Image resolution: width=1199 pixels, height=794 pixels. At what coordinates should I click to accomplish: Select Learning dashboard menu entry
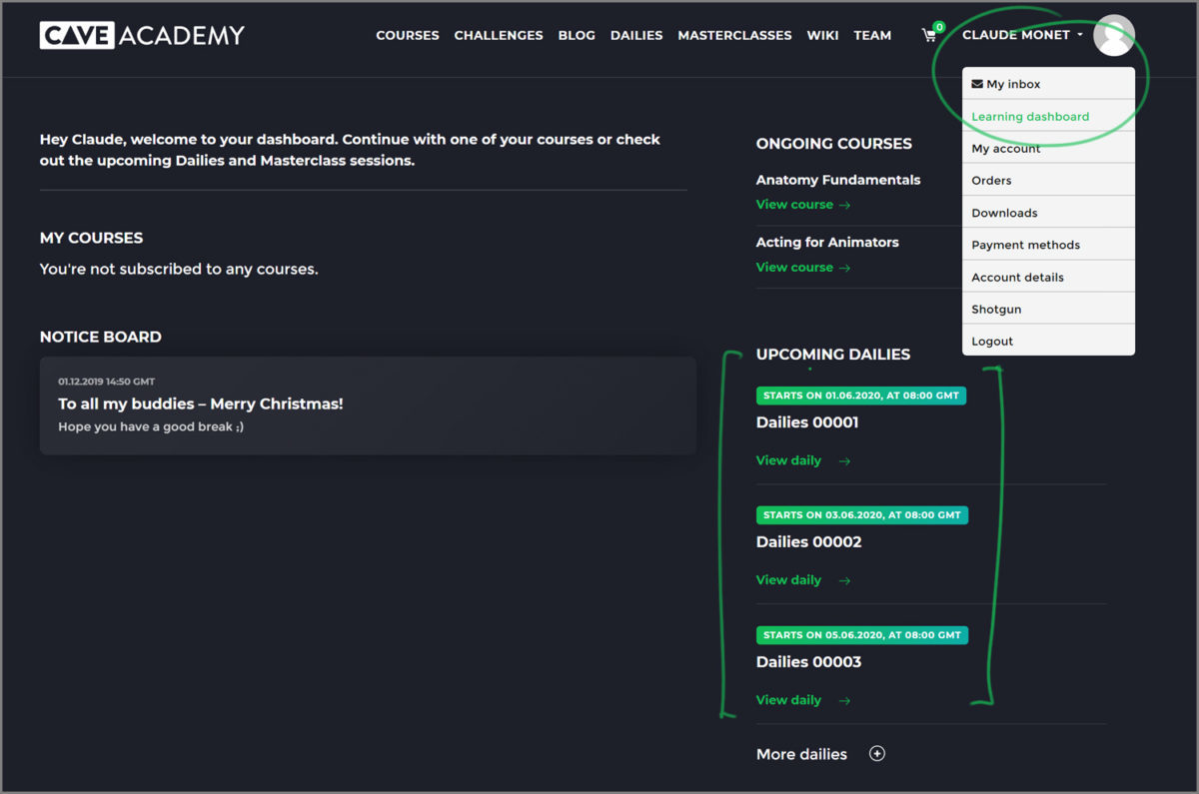1048,116
